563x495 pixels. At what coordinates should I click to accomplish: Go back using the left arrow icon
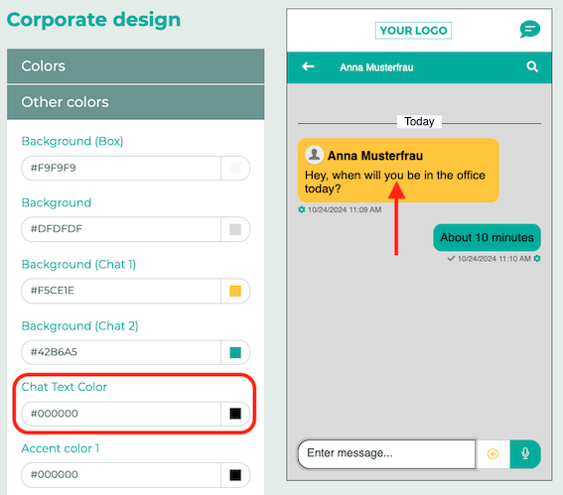(308, 66)
